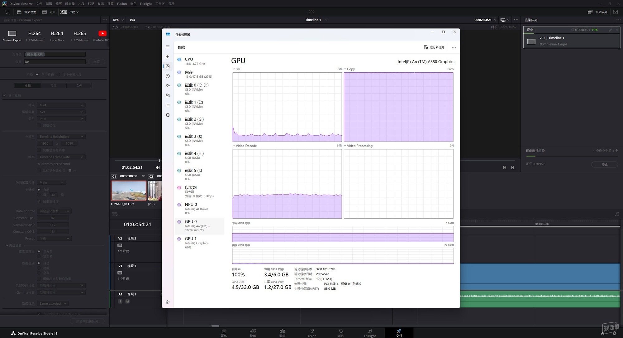Click the viewer volume speaker icon
Screen dimensions: 623x338
158,167
